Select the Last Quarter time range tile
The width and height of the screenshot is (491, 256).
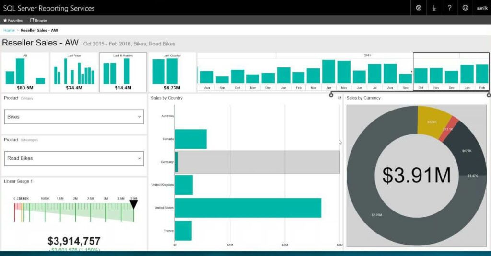(172, 72)
